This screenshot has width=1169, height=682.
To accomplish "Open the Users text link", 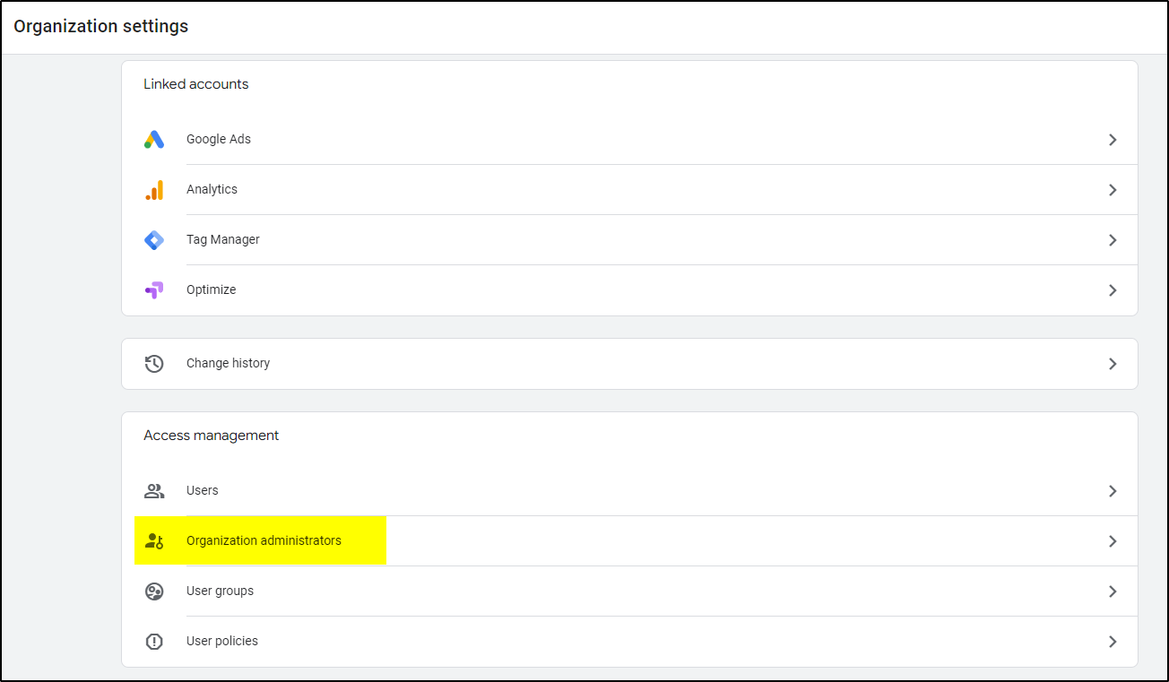I will coord(203,491).
